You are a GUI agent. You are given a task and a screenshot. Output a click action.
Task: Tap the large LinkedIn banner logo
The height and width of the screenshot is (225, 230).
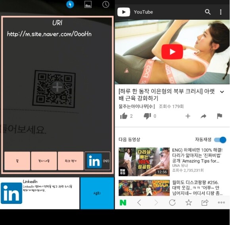click(x=11, y=193)
